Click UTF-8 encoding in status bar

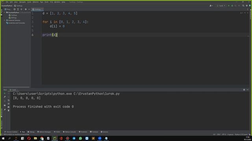tap(224, 134)
